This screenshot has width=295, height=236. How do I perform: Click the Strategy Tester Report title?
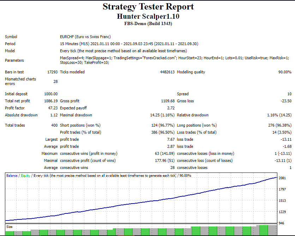(x=148, y=7)
